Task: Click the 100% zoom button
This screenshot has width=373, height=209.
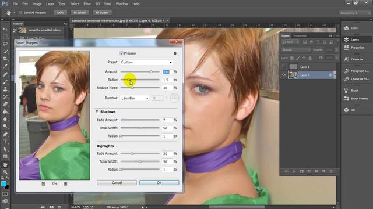Action: (x=60, y=13)
